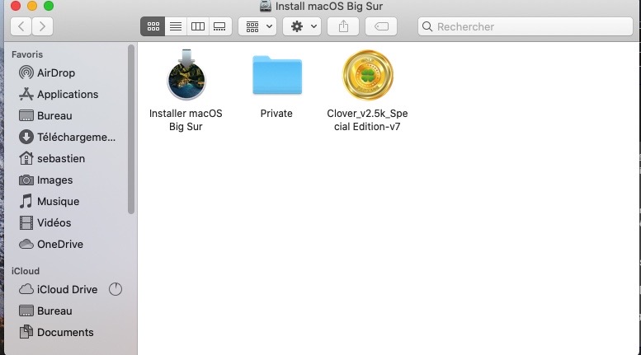Viewport: 641px width, 355px height.
Task: Click the Install macOS Big Sur window title
Action: pos(329,6)
